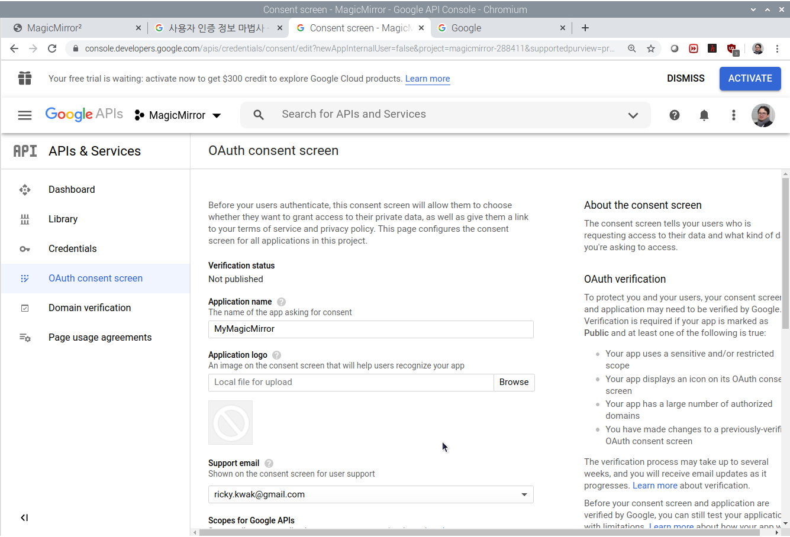The image size is (790, 537).
Task: Select OAuth consent screen in sidebar
Action: [x=96, y=279]
